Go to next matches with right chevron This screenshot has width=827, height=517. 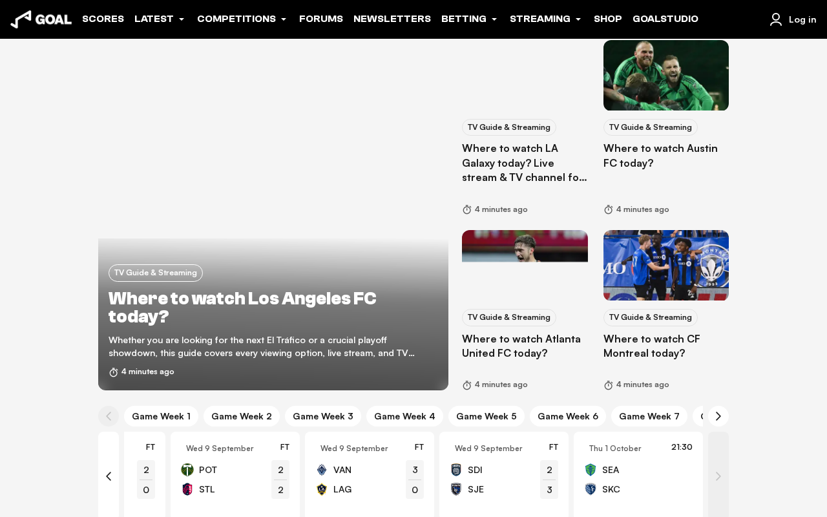click(x=718, y=476)
